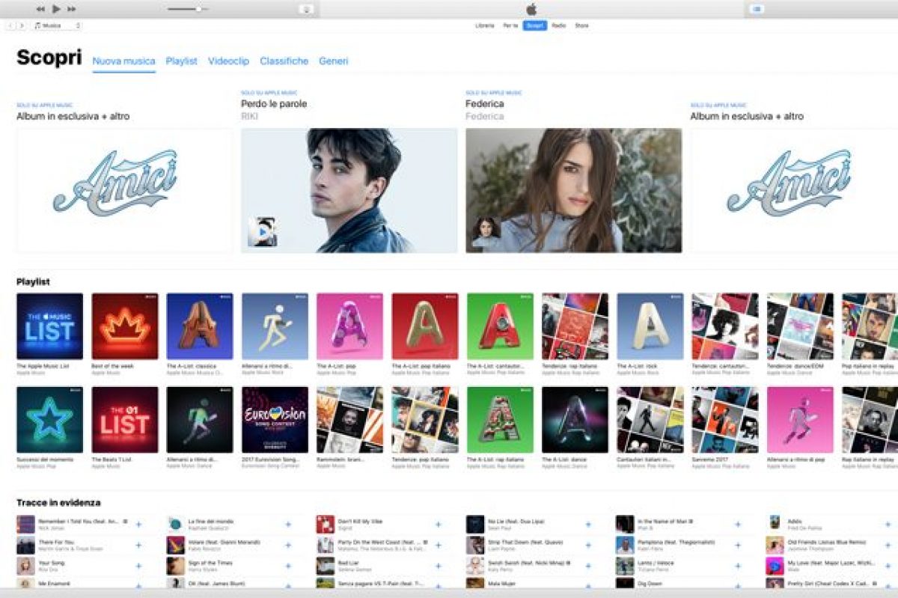
Task: Play the small cover on Perdo le parole
Action: [262, 232]
